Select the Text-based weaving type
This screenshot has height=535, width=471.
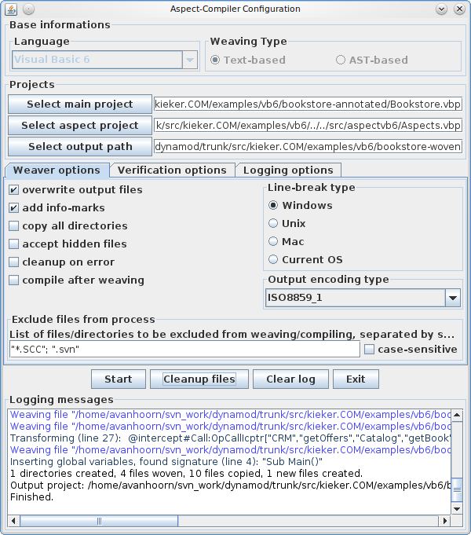pyautogui.click(x=248, y=60)
